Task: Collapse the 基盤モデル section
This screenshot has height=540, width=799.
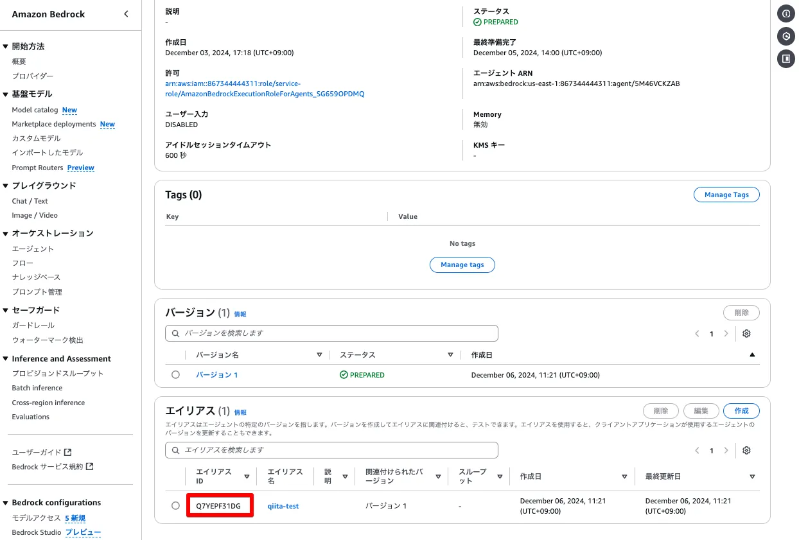Action: (6, 94)
